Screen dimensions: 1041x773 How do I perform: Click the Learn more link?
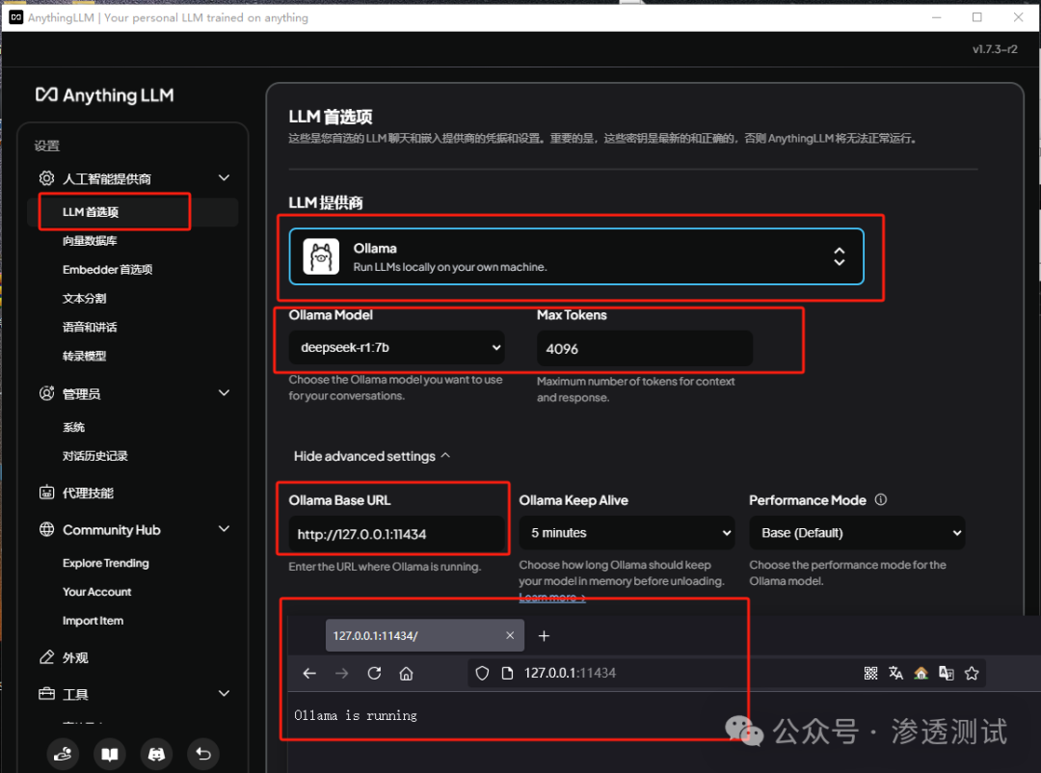click(x=551, y=598)
